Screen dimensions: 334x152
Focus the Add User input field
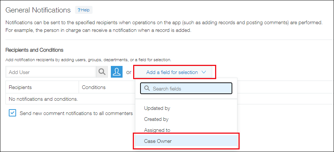tap(51, 72)
